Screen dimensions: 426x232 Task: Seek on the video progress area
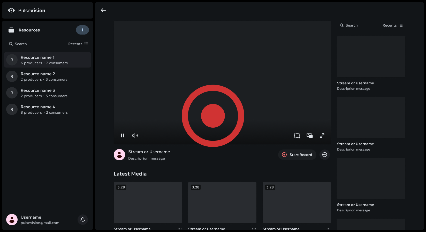(222, 128)
